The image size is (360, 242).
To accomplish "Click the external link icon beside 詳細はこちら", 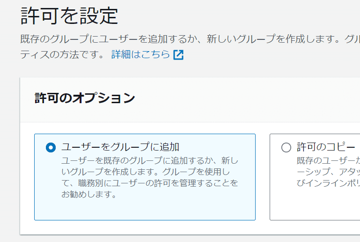I will pos(178,55).
